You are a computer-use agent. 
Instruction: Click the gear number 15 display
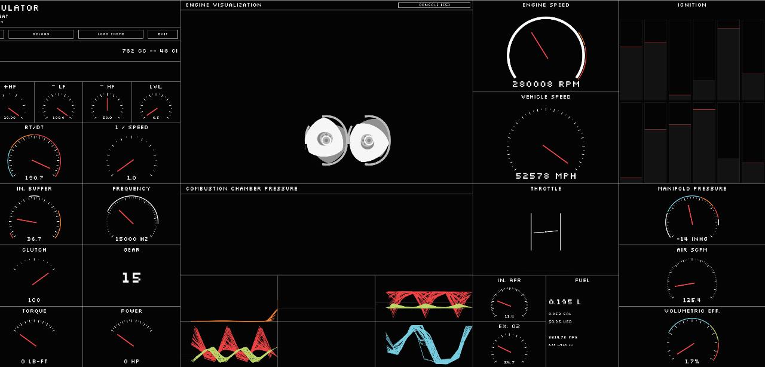131,278
